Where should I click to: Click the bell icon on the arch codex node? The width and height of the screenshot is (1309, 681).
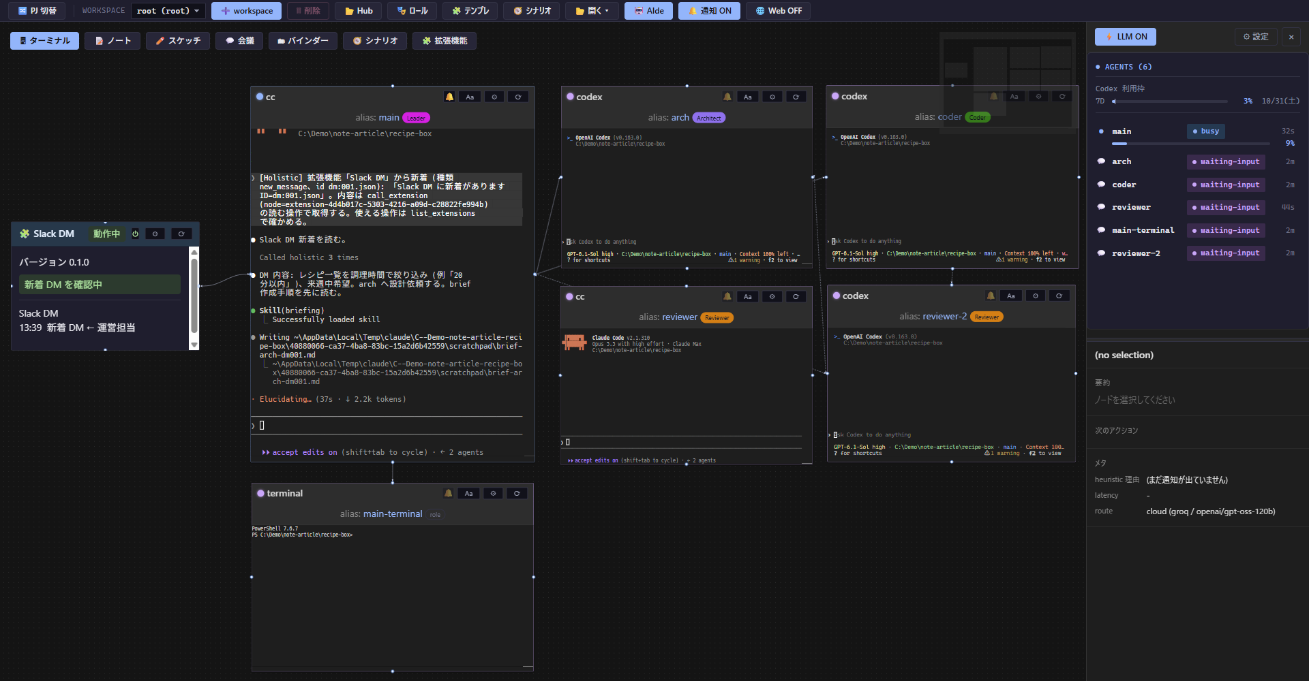coord(727,97)
